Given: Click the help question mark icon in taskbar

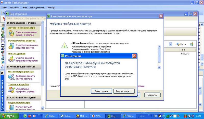Looking at the screenshot, I should (160, 116).
